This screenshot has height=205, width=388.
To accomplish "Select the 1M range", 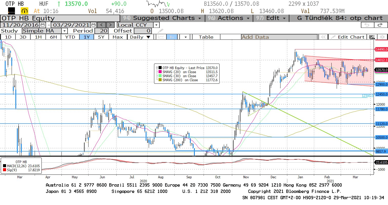I will click(38, 37).
